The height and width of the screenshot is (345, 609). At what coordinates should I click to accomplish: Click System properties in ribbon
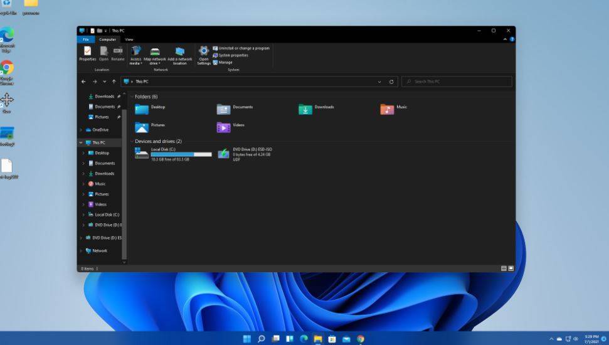230,55
